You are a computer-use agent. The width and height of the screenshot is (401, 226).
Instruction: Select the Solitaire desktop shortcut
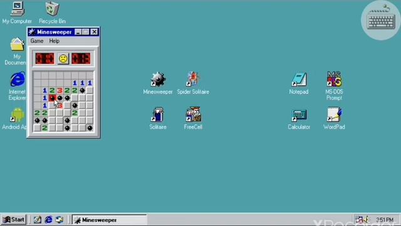pyautogui.click(x=158, y=119)
